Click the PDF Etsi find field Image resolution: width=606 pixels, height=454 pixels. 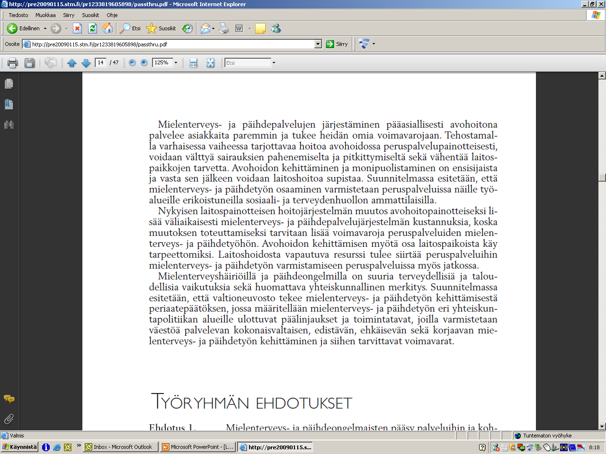(x=248, y=62)
